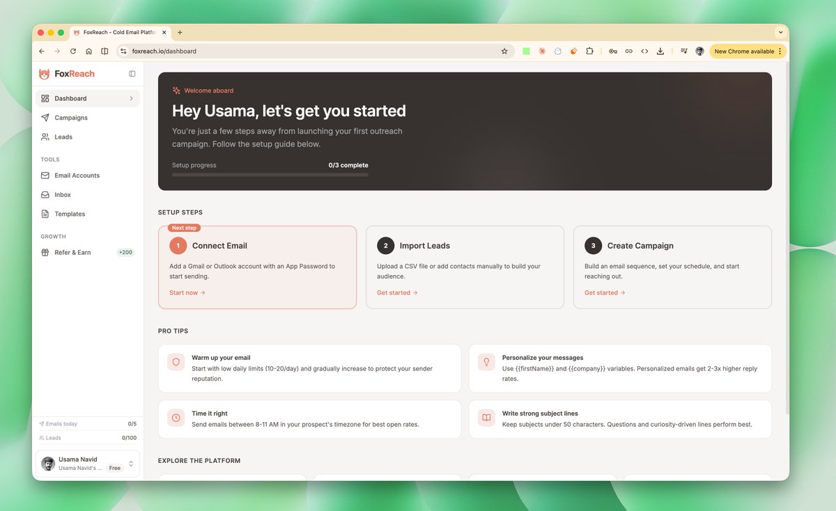Bookmark page with star icon
Screen dimensions: 836x511
[504, 52]
